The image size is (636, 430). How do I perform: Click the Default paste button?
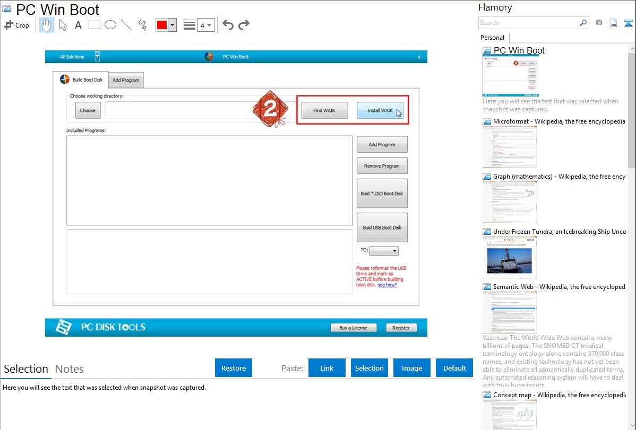[x=454, y=368]
